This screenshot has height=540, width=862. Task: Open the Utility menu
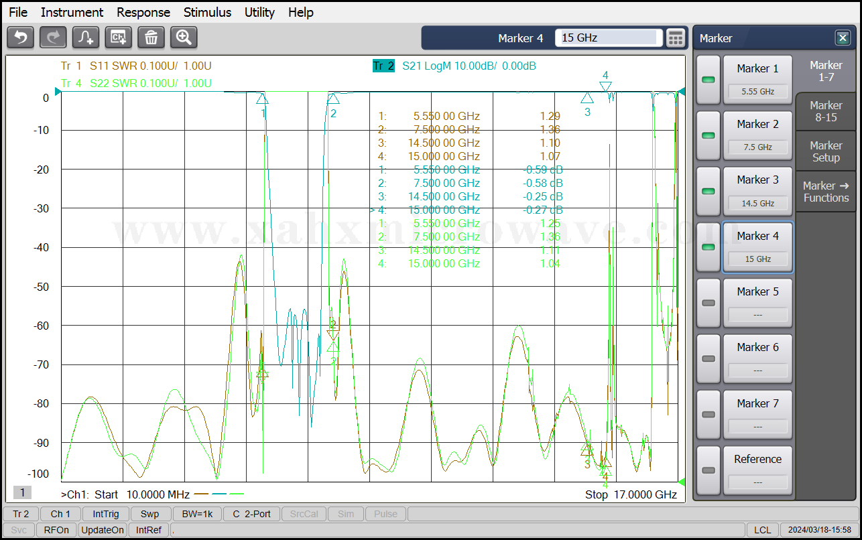coord(259,12)
